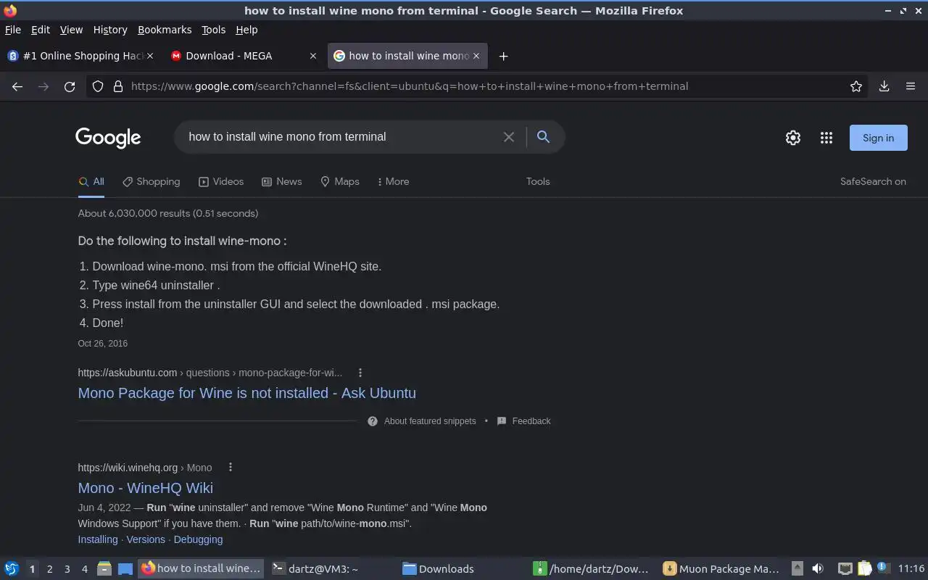Open the wiki.winehq.org result three-dot menu

click(x=230, y=468)
